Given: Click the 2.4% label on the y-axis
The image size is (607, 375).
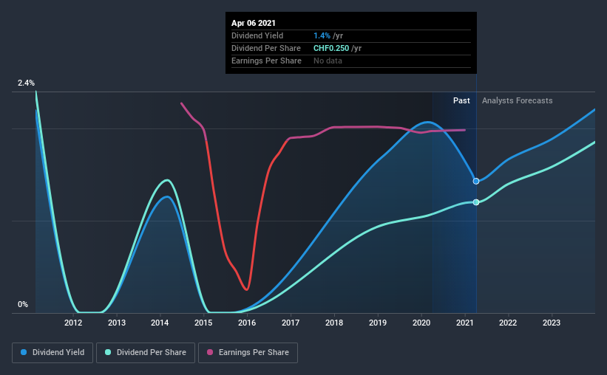Looking at the screenshot, I should (x=26, y=83).
